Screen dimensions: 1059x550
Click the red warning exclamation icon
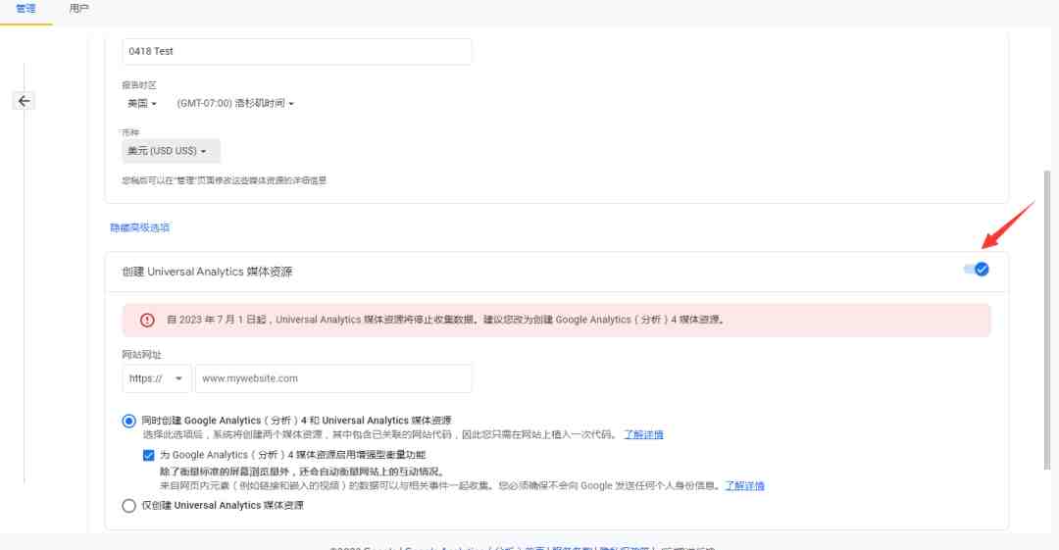[x=147, y=320]
